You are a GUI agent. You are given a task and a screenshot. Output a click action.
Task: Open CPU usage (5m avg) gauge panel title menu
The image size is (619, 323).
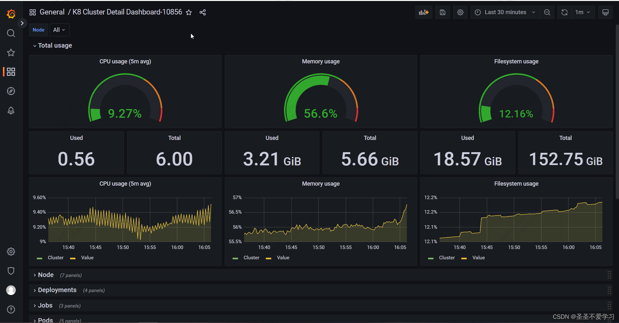(x=125, y=61)
